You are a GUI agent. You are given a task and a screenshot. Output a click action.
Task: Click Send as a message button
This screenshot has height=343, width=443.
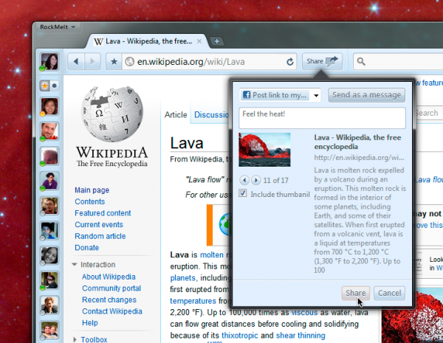(366, 95)
